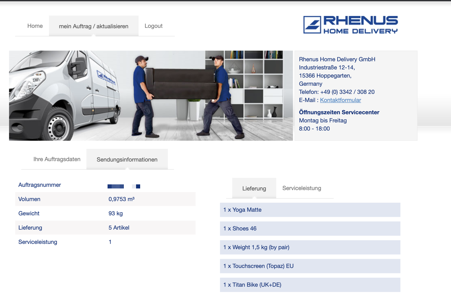Log out via the Logout link

point(154,26)
